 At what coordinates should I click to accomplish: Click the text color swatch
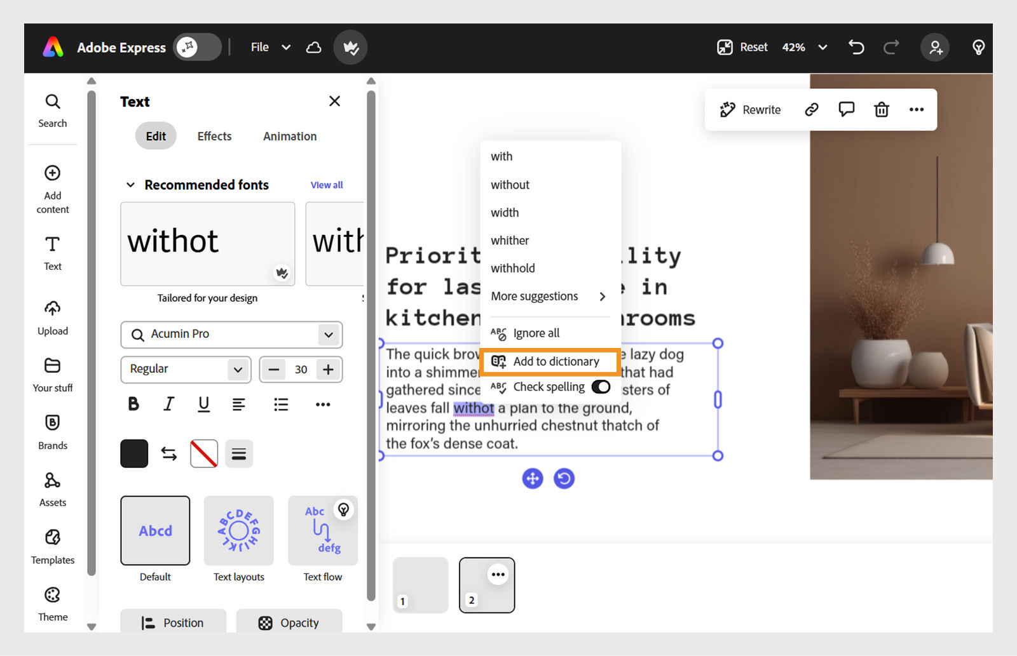[133, 453]
